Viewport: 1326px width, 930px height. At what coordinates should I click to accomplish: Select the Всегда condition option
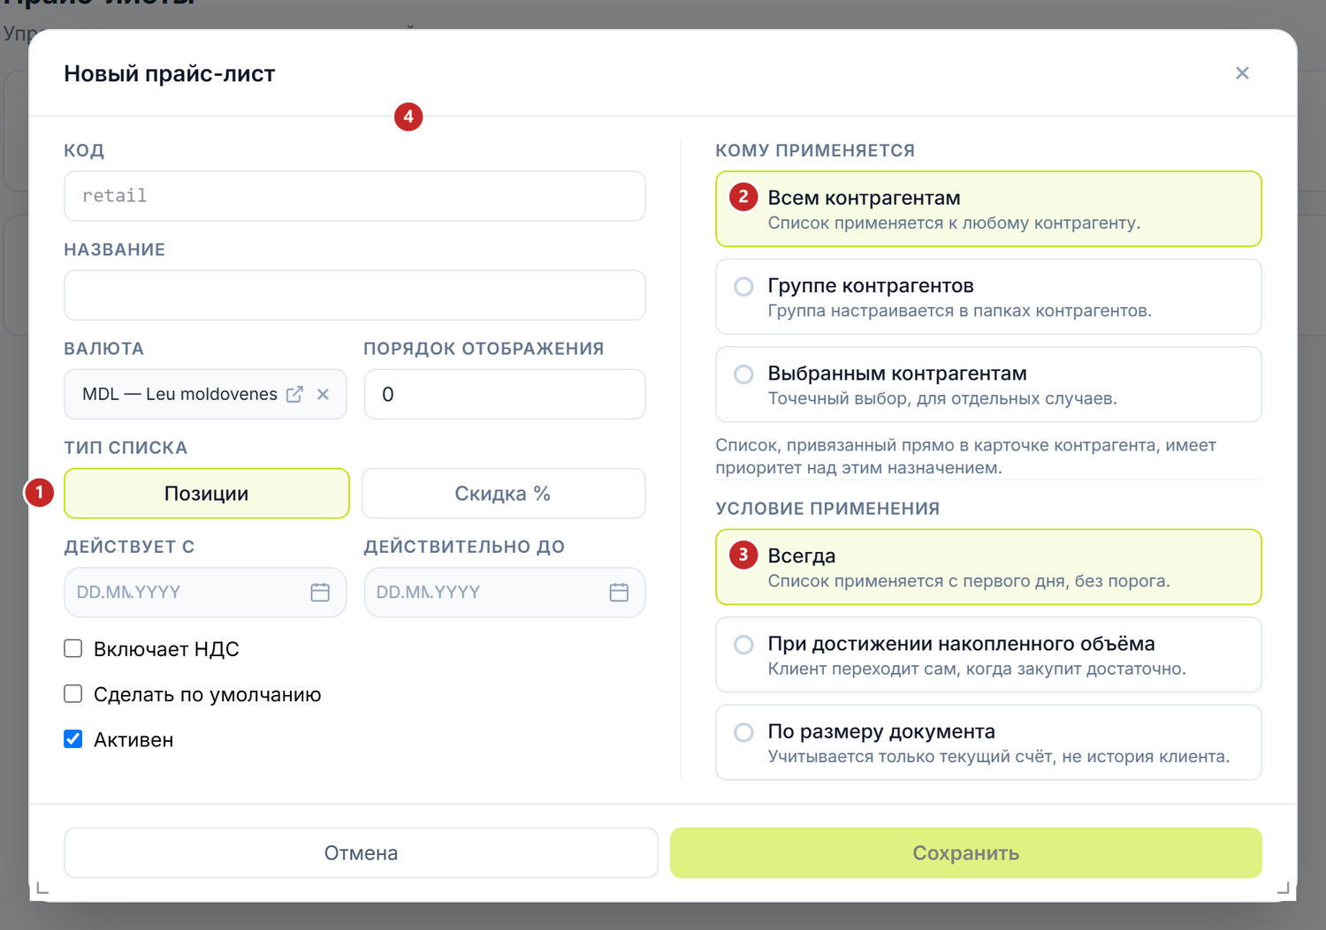[988, 567]
